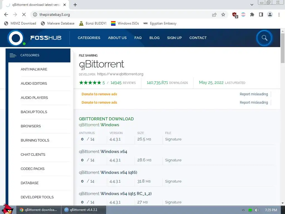Select CHAT CLIENTS category
Screen dimensions: 285x214
(33, 154)
